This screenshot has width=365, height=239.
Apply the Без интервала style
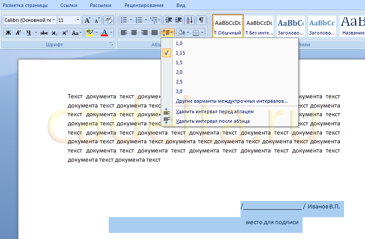pyautogui.click(x=259, y=26)
